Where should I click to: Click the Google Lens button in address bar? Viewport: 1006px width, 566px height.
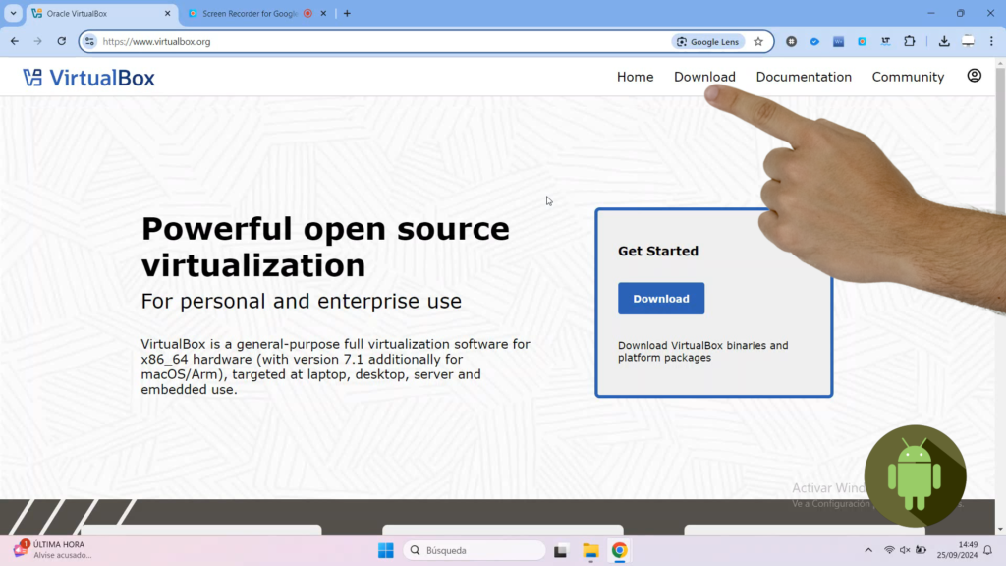[707, 42]
